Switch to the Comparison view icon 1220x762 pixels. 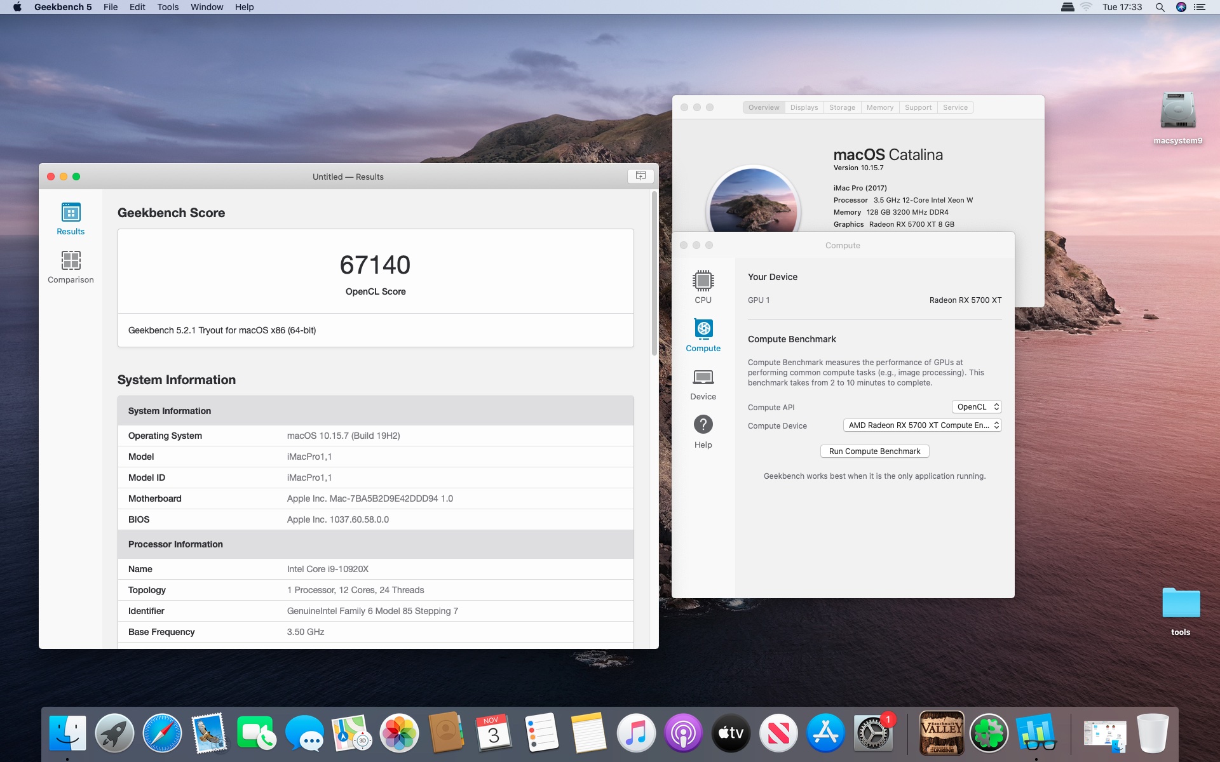click(71, 261)
